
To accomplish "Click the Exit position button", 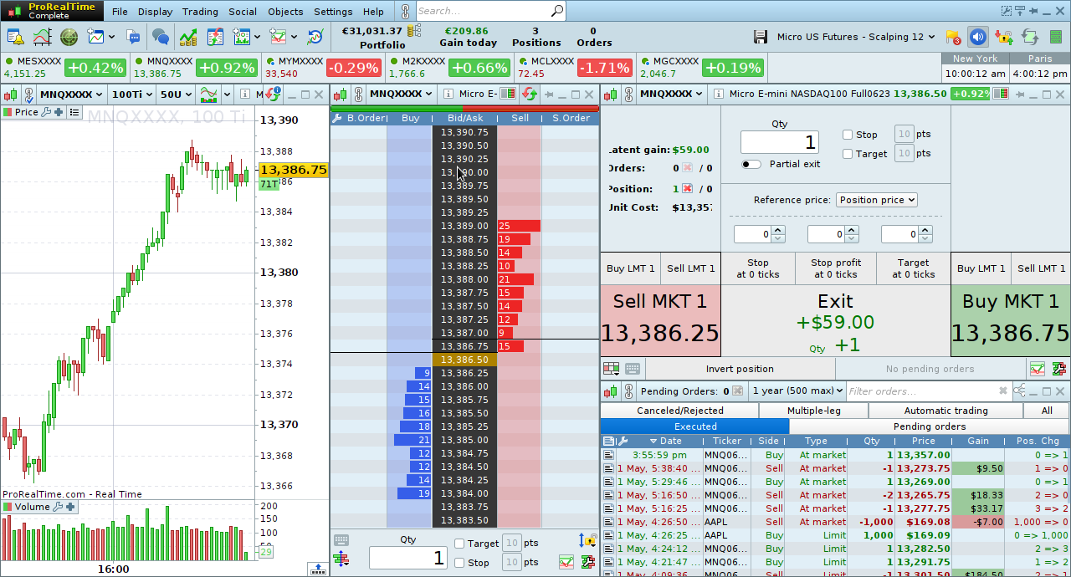I will click(835, 321).
